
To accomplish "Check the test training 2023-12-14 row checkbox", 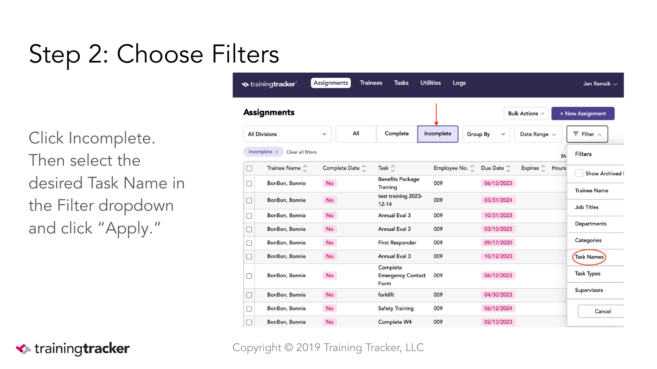I will [x=249, y=201].
